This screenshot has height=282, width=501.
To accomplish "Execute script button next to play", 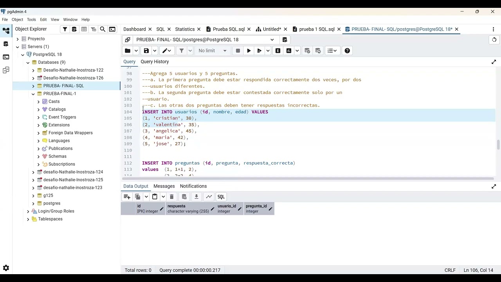I will click(259, 51).
